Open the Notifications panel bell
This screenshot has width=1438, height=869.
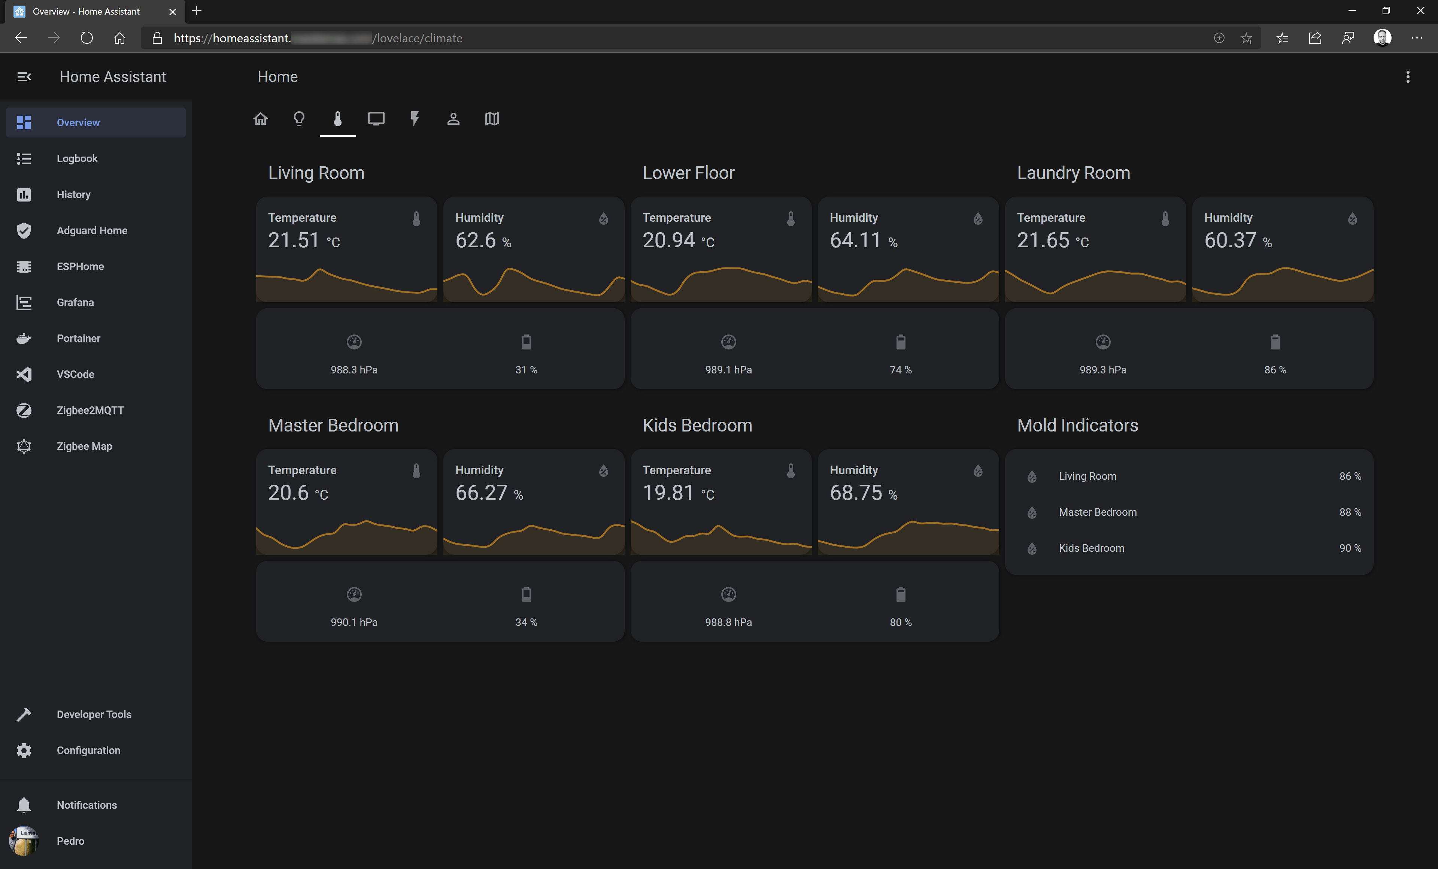(x=24, y=805)
